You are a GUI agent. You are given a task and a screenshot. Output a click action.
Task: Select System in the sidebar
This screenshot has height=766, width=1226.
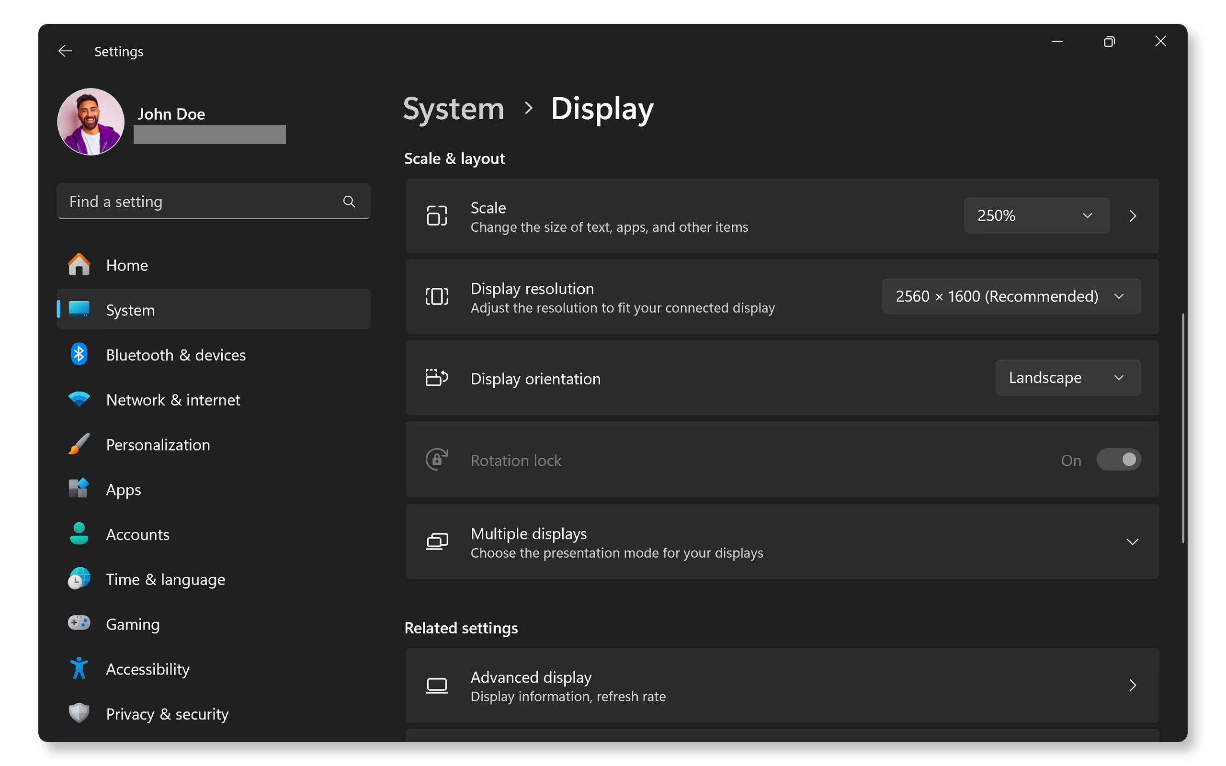click(214, 310)
